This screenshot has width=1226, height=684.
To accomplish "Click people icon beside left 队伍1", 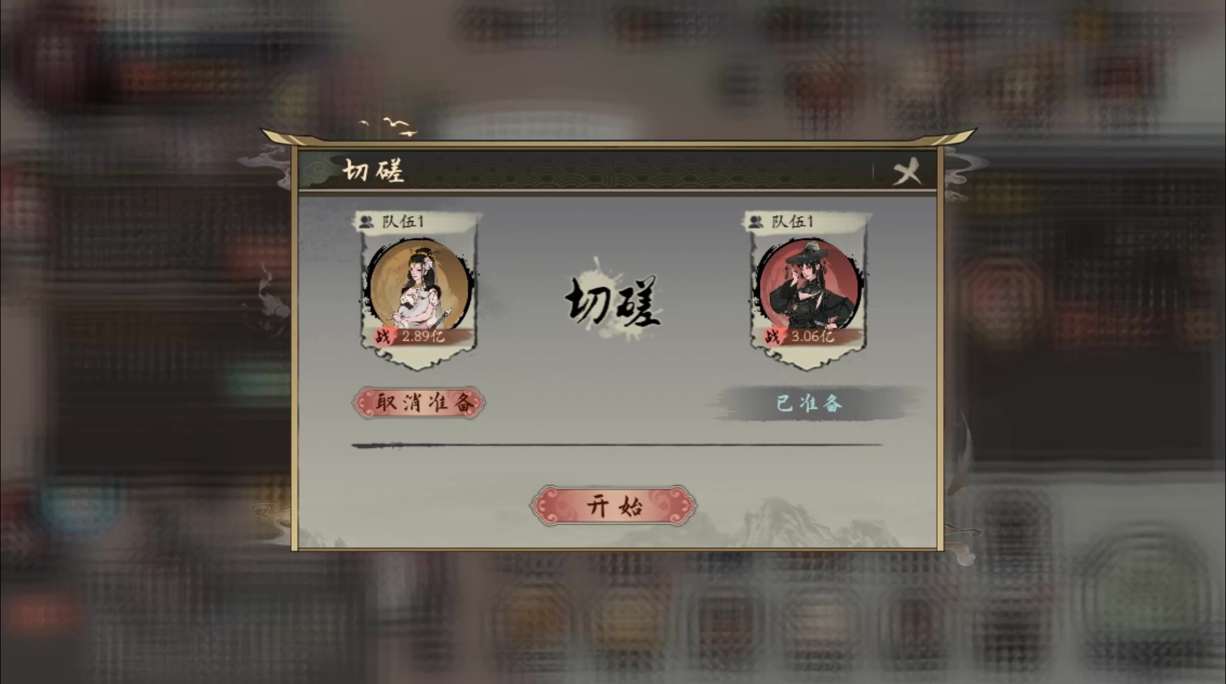I will click(x=367, y=222).
